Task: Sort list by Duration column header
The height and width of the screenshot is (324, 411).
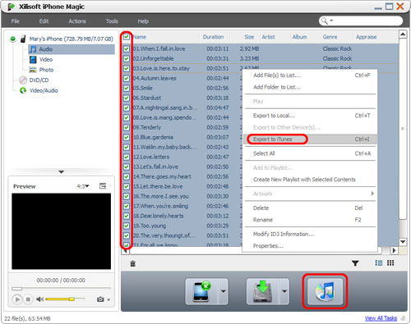Action: coord(213,37)
